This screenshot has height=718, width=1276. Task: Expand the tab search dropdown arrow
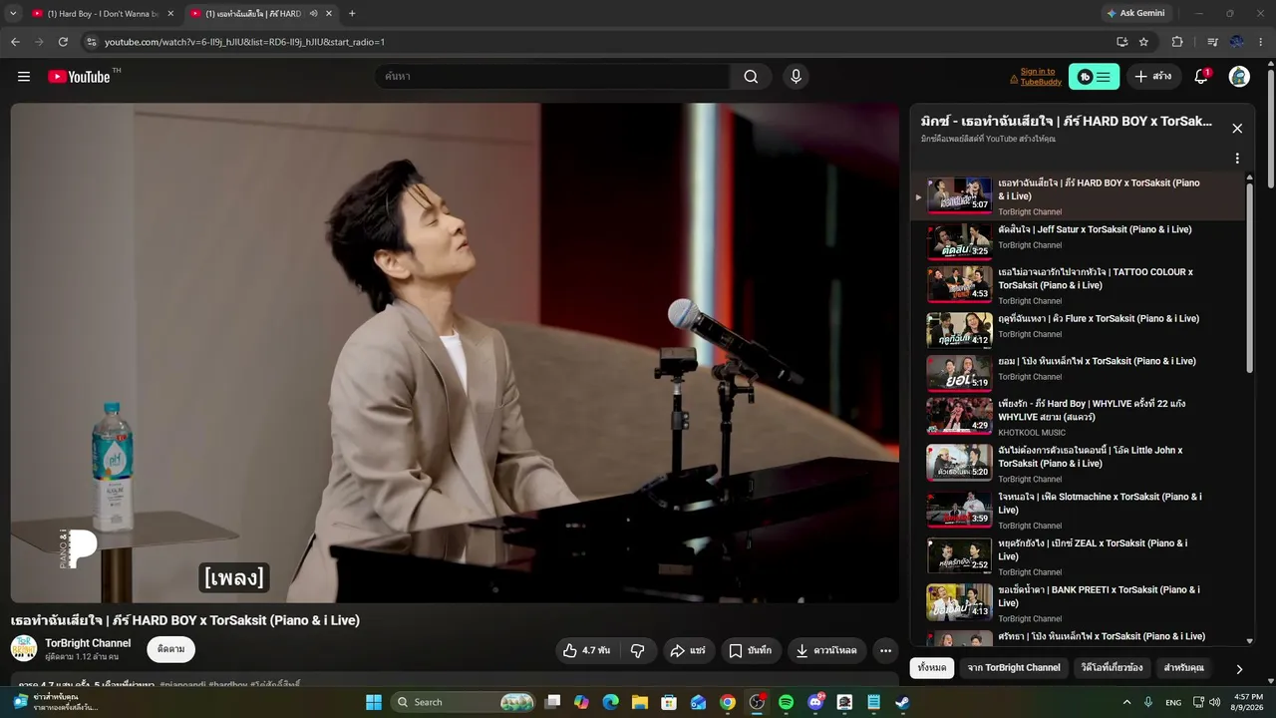pos(13,14)
